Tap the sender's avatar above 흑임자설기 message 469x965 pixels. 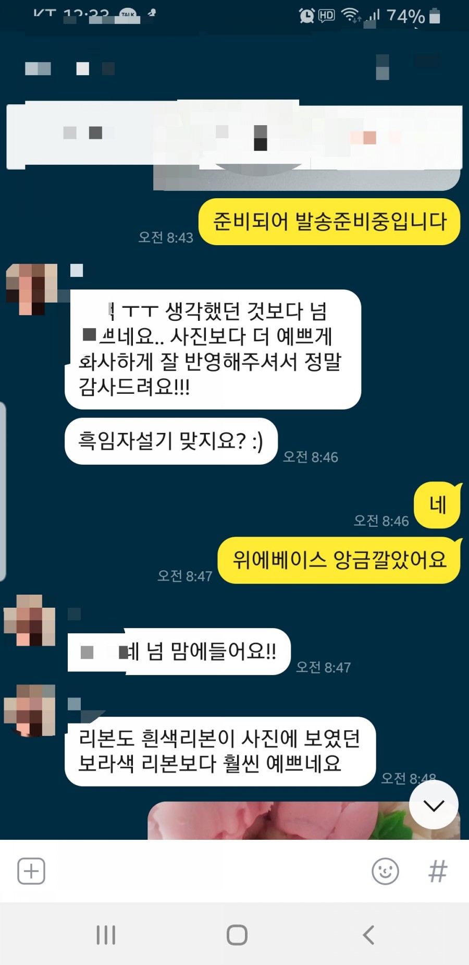point(32,289)
